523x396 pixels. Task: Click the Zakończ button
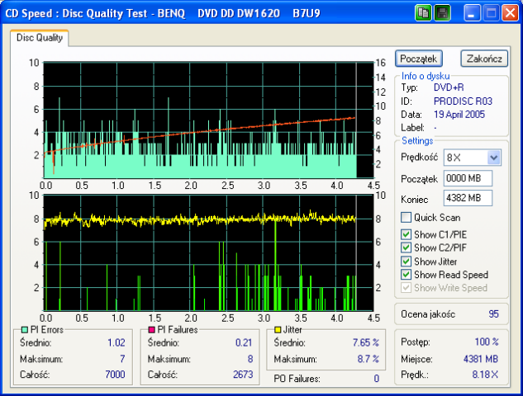coord(484,59)
